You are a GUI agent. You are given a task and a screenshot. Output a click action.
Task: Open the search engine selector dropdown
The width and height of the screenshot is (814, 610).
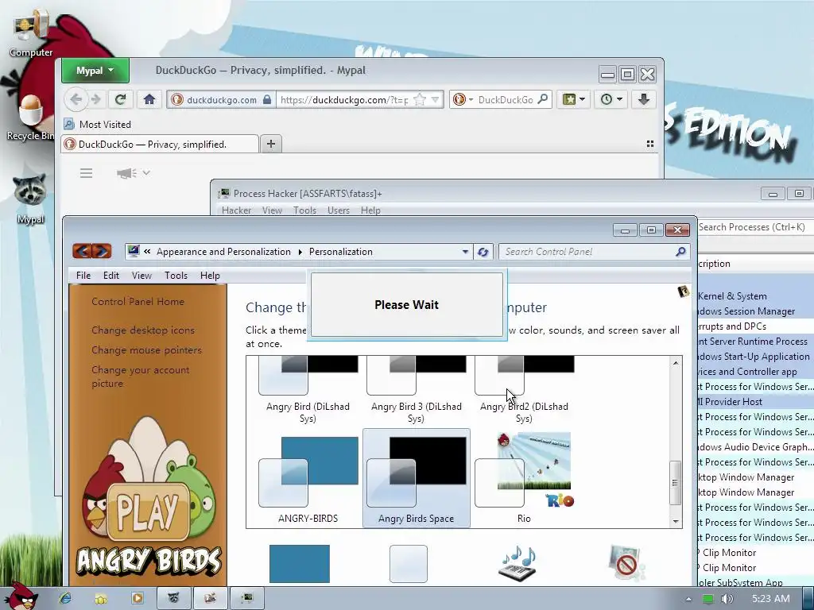[x=462, y=99]
